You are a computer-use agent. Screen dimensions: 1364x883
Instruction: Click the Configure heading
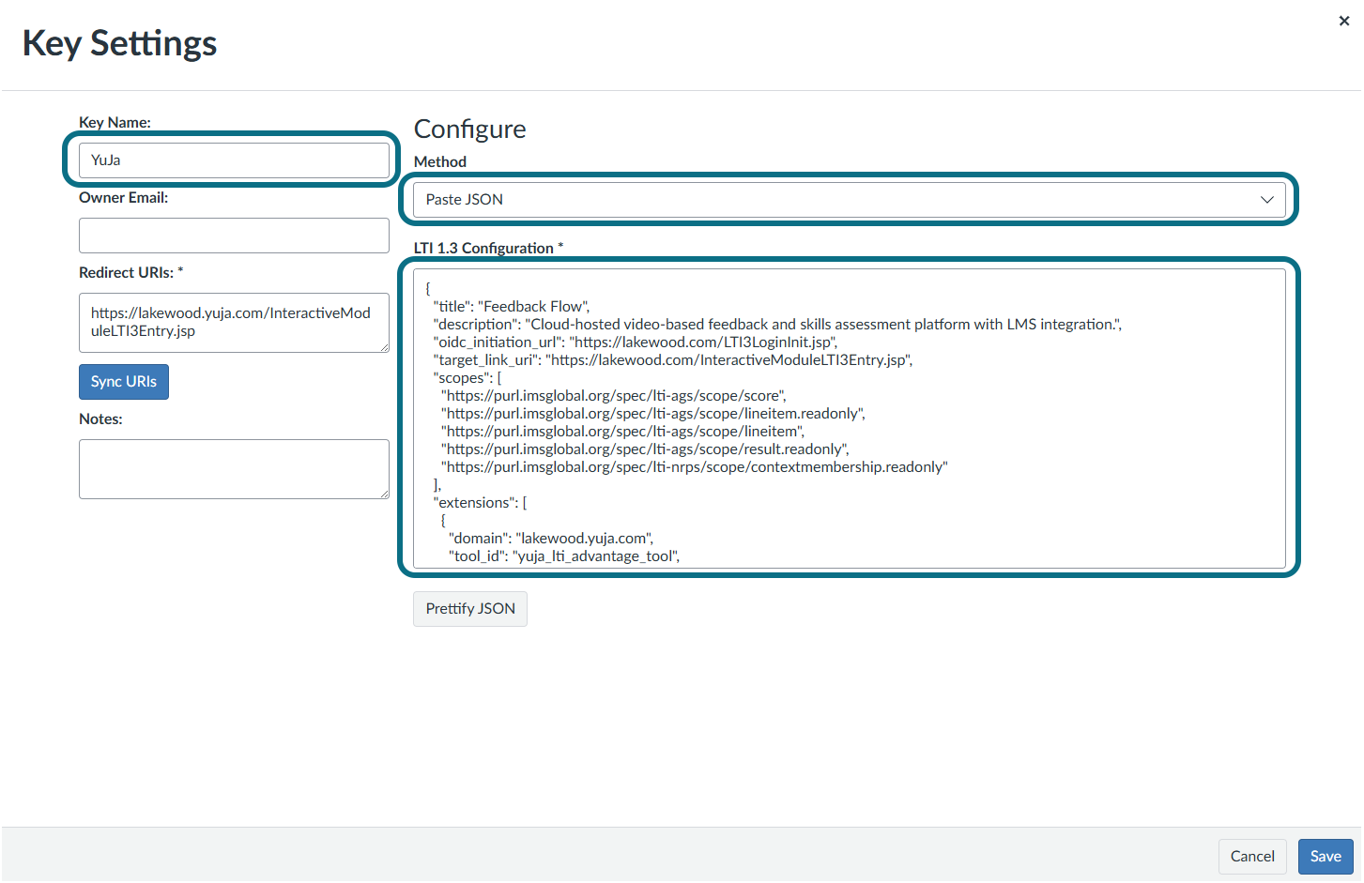[470, 129]
